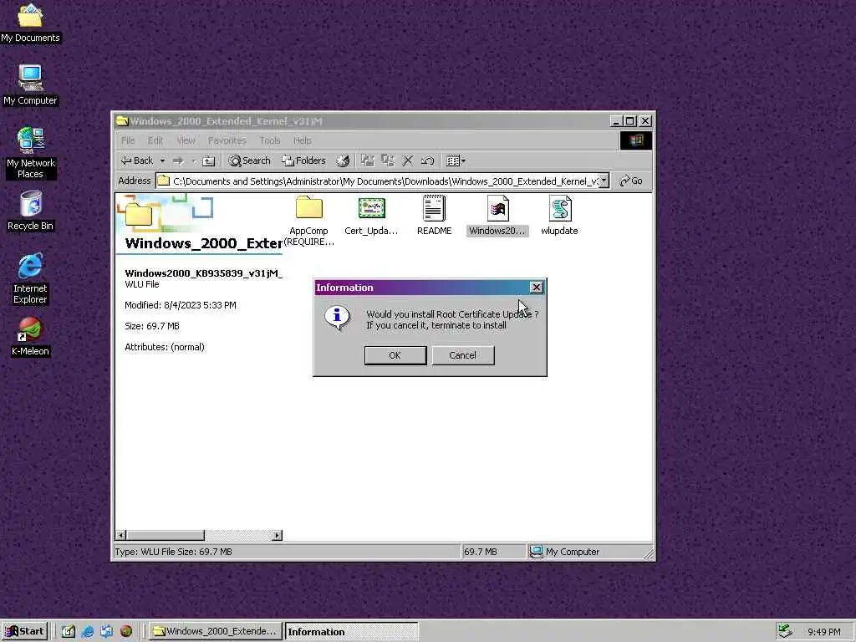Click inside the Address path field

pyautogui.click(x=382, y=181)
